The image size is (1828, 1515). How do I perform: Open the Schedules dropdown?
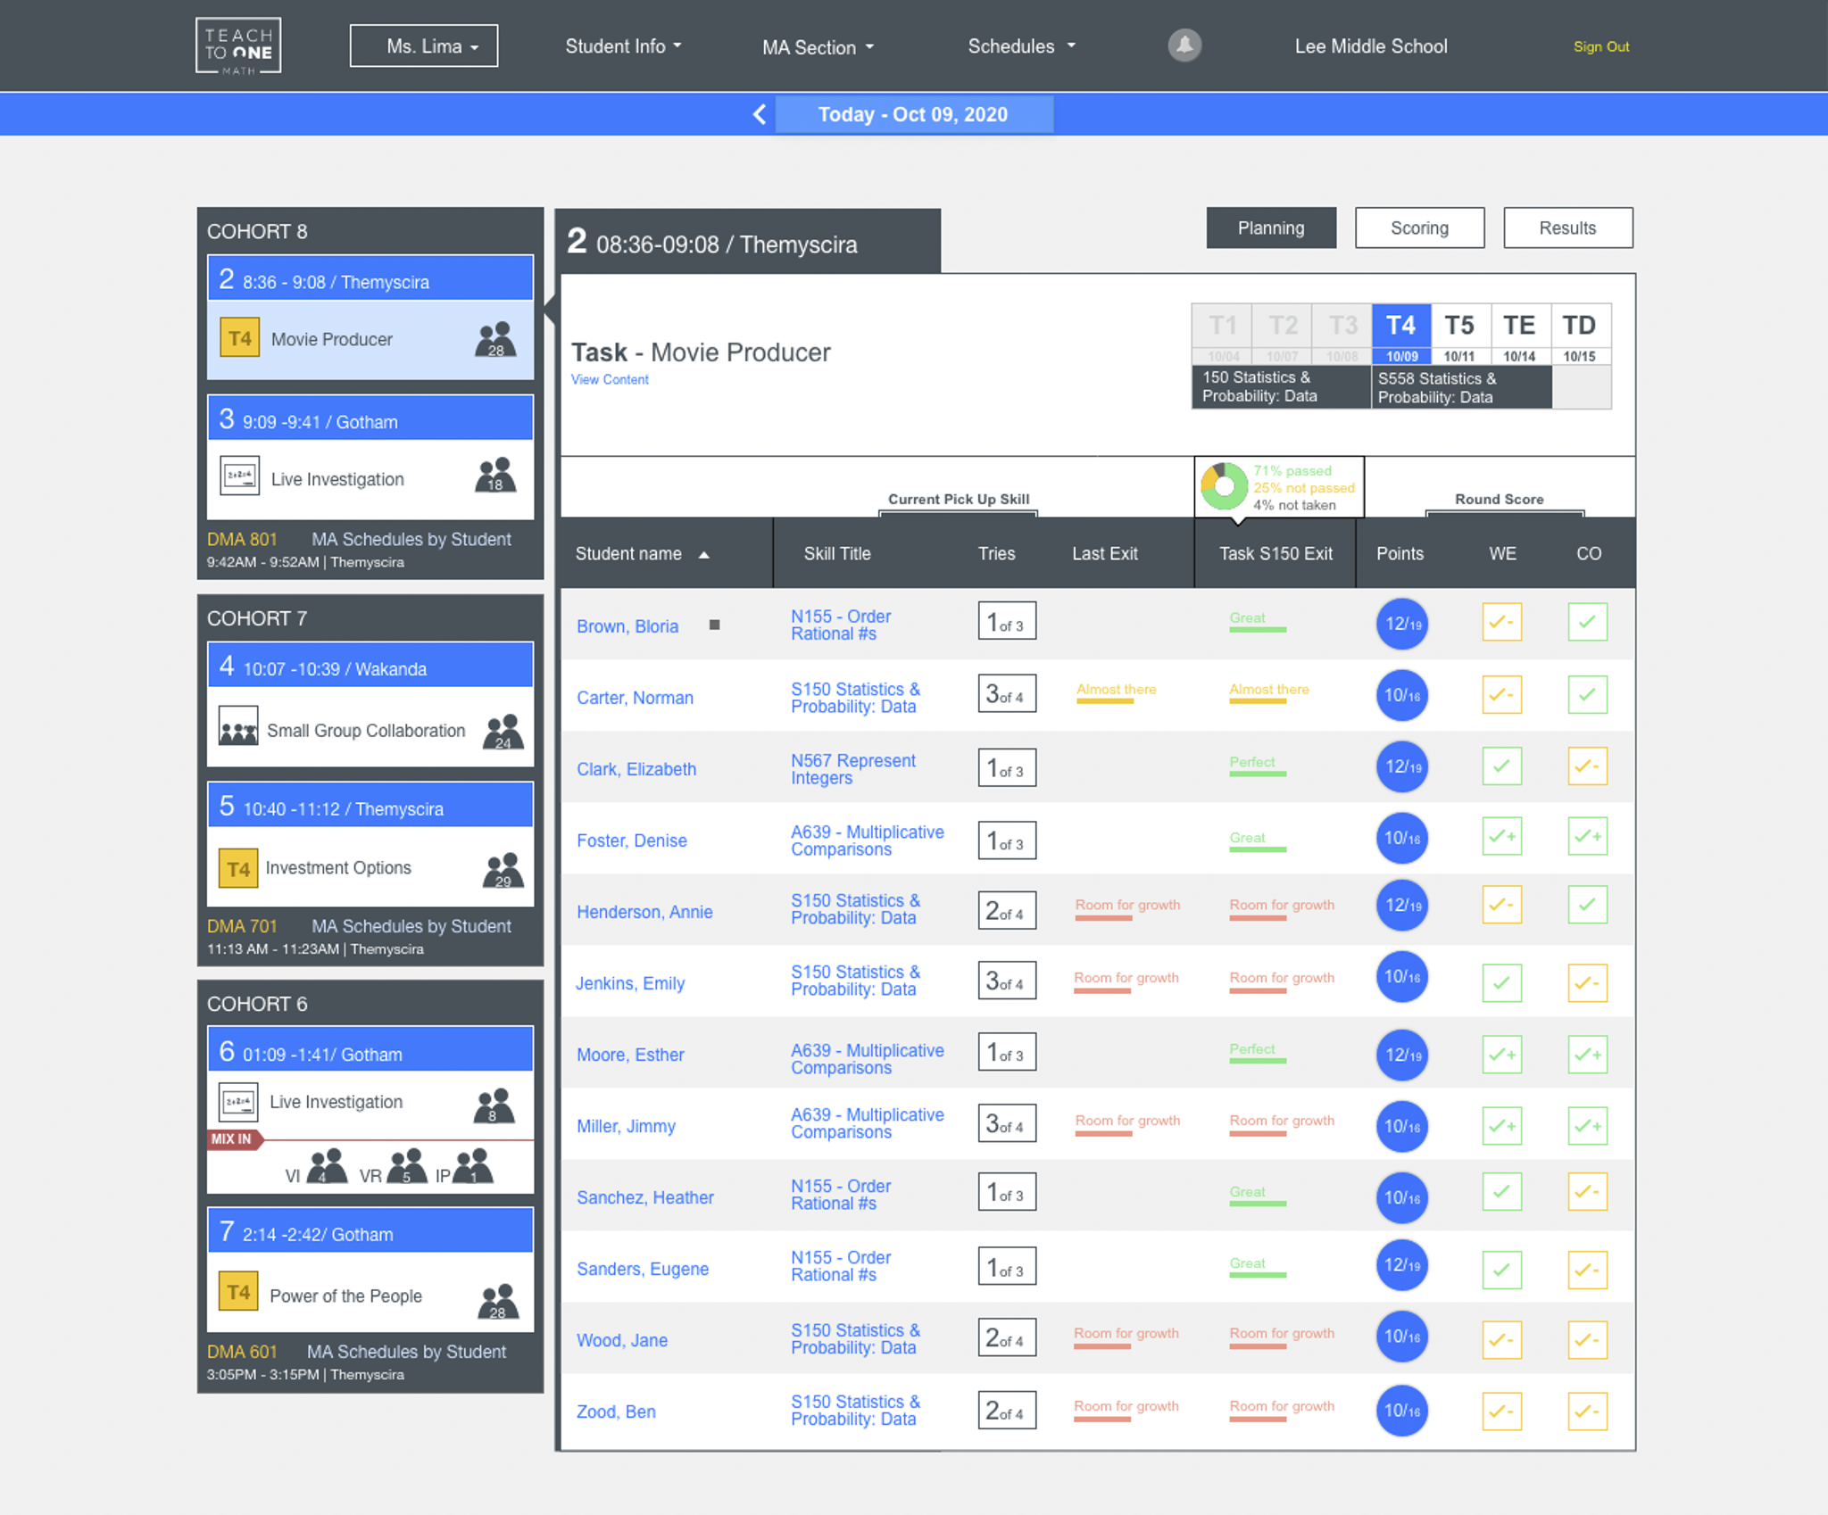[1020, 46]
